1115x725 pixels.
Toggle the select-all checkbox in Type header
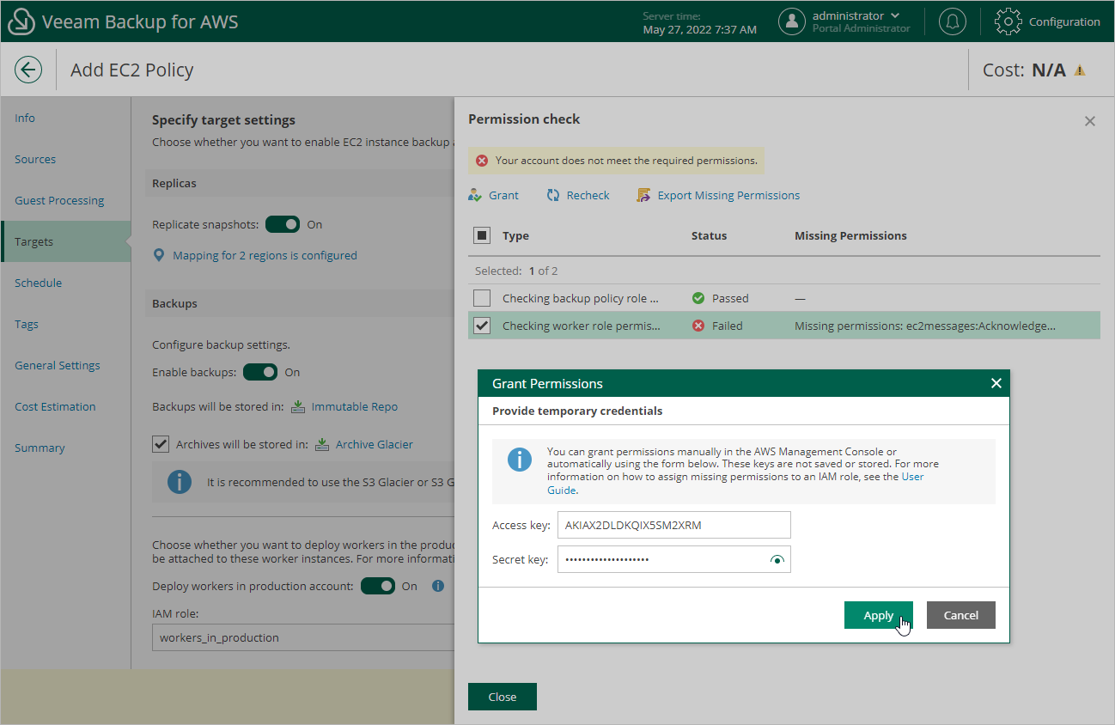coord(482,235)
